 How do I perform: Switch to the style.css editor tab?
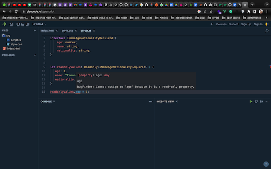click(x=68, y=31)
